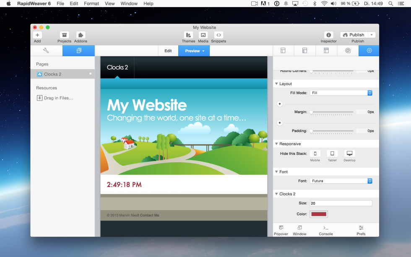Screen dimensions: 411x257
Task: Publish the website
Action: [354, 35]
